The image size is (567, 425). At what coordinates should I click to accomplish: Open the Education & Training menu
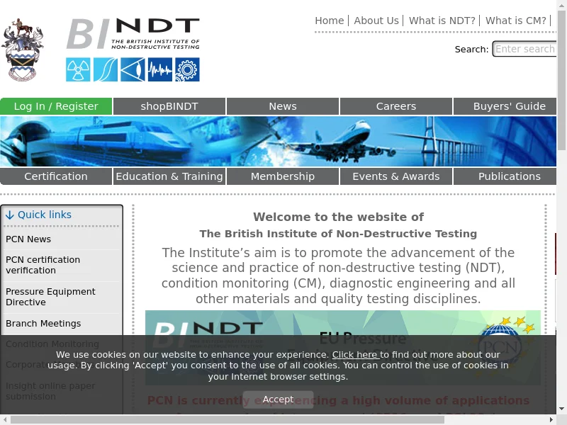coord(169,176)
